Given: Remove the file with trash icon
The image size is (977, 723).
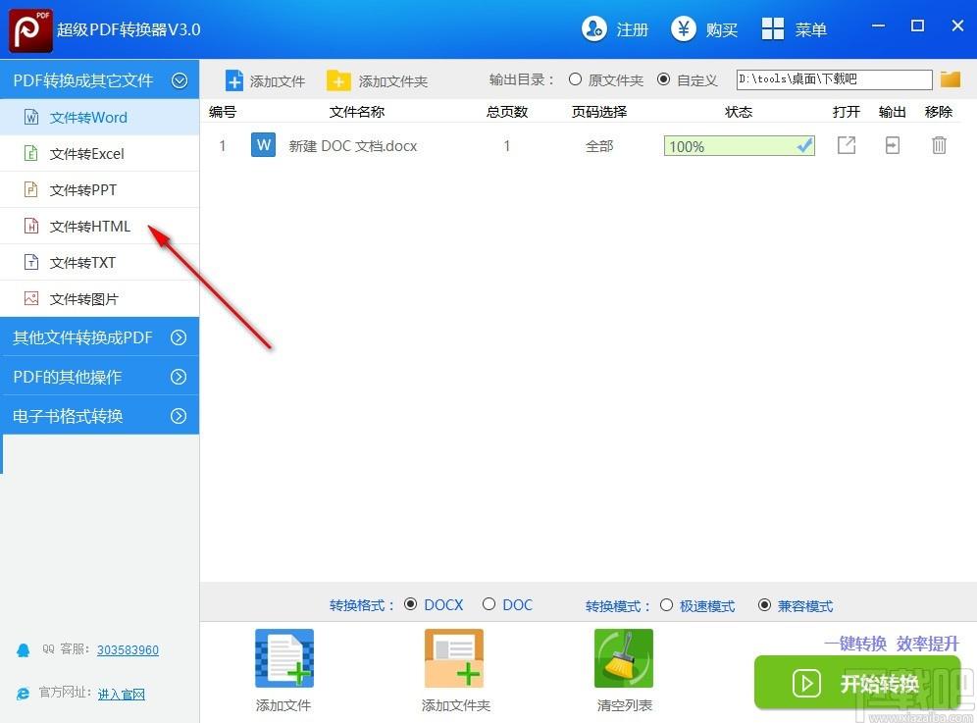Looking at the screenshot, I should click(939, 145).
